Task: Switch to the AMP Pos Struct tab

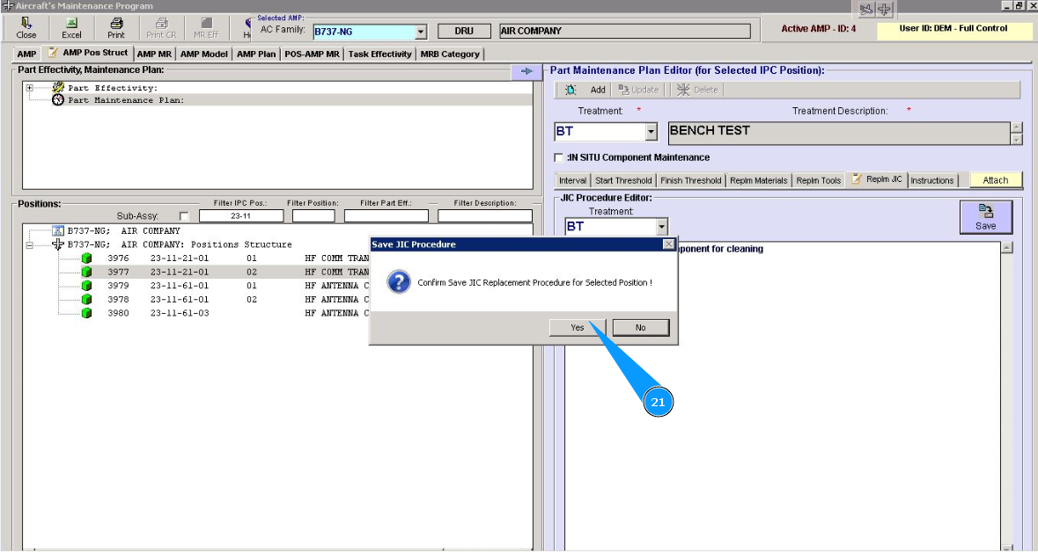Action: pyautogui.click(x=88, y=53)
